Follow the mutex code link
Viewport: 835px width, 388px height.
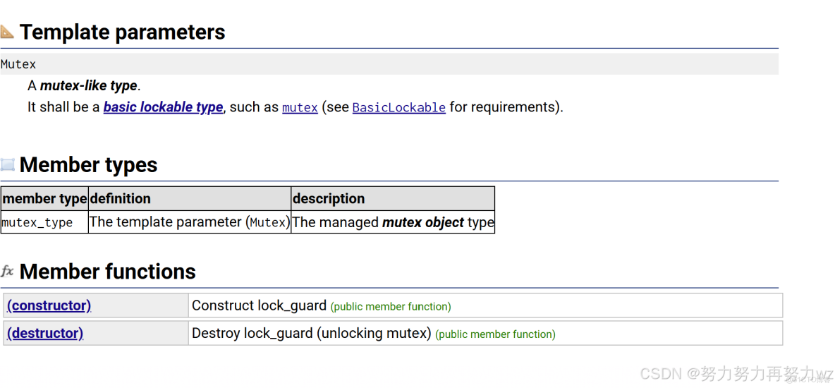(300, 108)
